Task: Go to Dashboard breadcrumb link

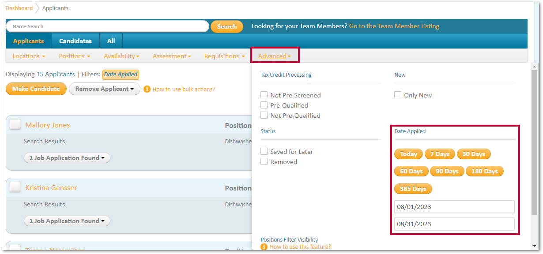Action: coord(19,8)
